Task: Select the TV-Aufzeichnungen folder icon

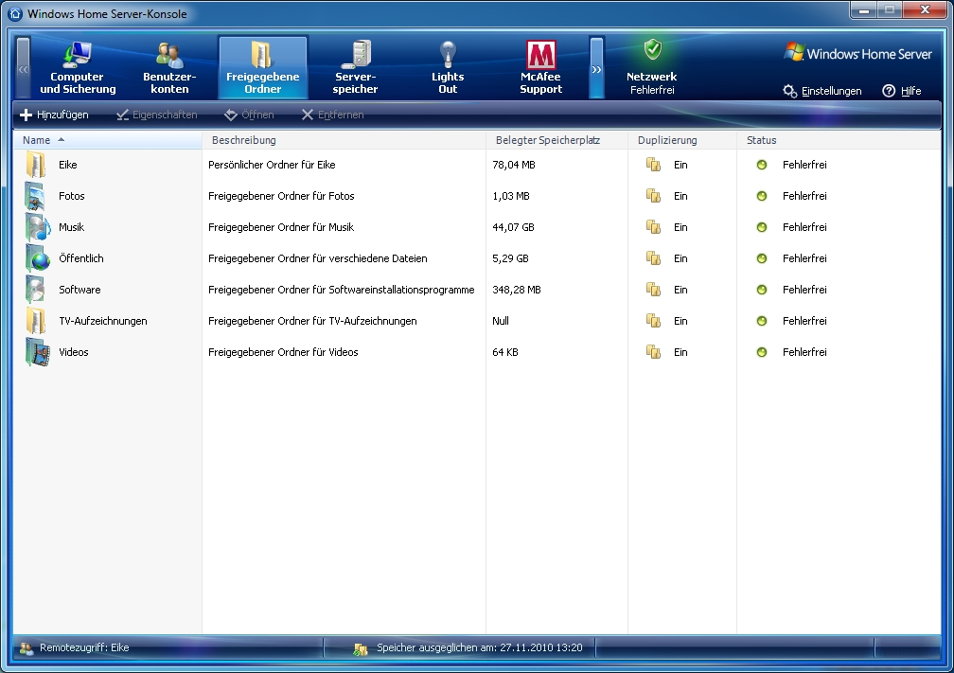Action: tap(36, 321)
